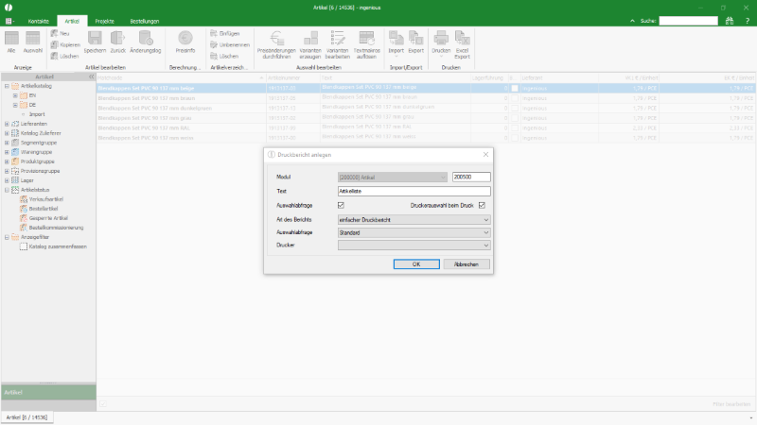Select the Import folder in tree
757x425 pixels.
[x=37, y=114]
